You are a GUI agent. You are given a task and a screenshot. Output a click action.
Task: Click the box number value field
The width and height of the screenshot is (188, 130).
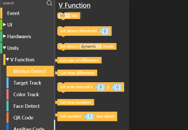(90, 116)
